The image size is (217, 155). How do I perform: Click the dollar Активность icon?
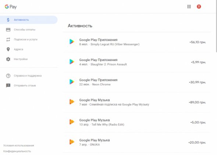coord(8,20)
